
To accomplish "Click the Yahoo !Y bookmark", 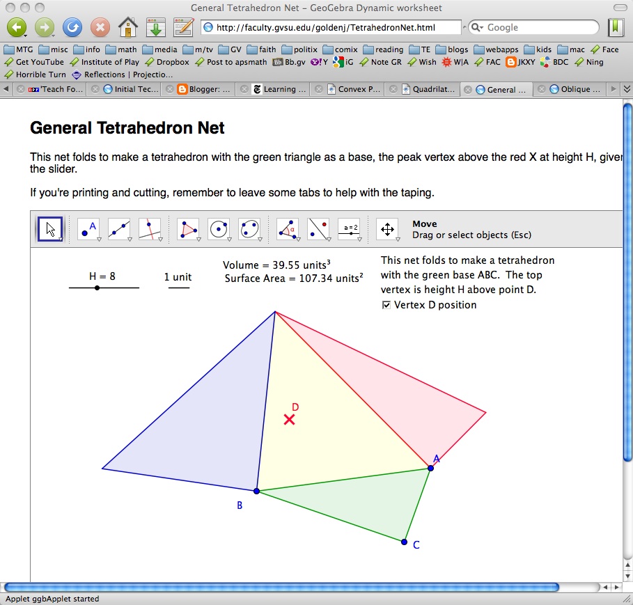I will coord(319,62).
